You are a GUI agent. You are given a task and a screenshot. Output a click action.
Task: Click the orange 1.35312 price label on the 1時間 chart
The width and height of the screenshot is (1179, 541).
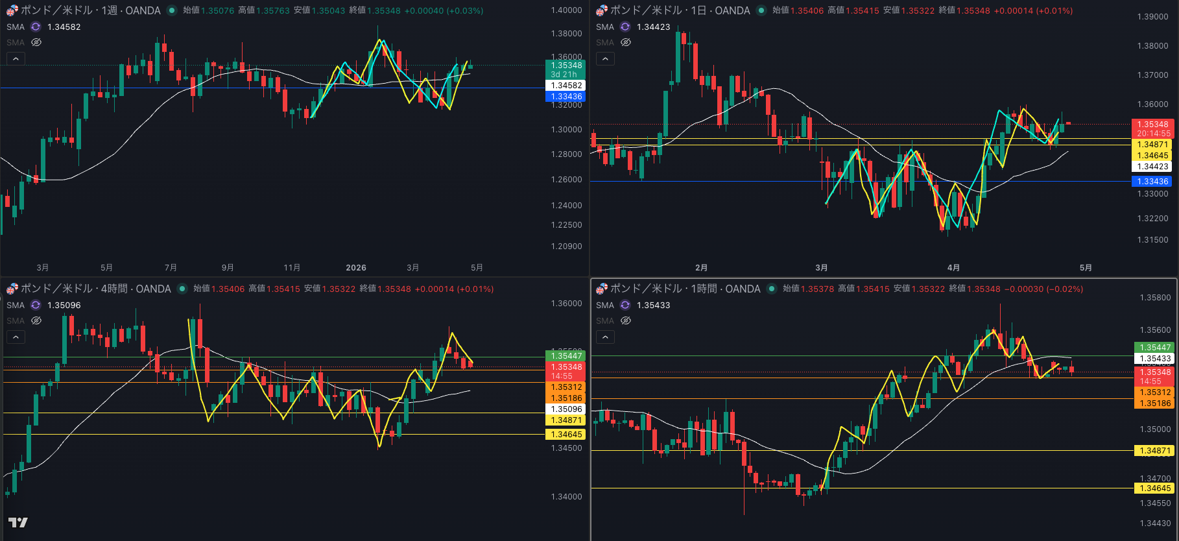click(x=1155, y=392)
